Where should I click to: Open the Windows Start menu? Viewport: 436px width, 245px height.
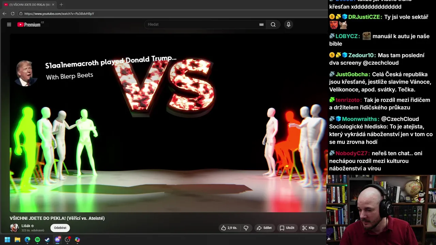tap(7, 240)
